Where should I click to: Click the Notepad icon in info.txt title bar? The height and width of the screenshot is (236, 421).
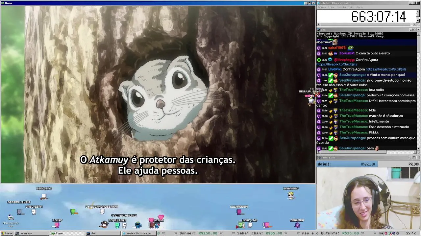coord(318,3)
